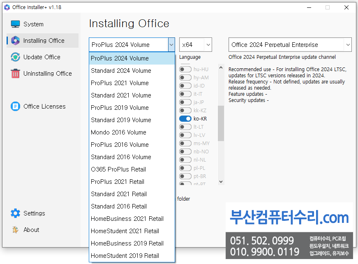Go to the System sidebar page
Image resolution: width=358 pixels, height=264 pixels.
click(x=42, y=24)
